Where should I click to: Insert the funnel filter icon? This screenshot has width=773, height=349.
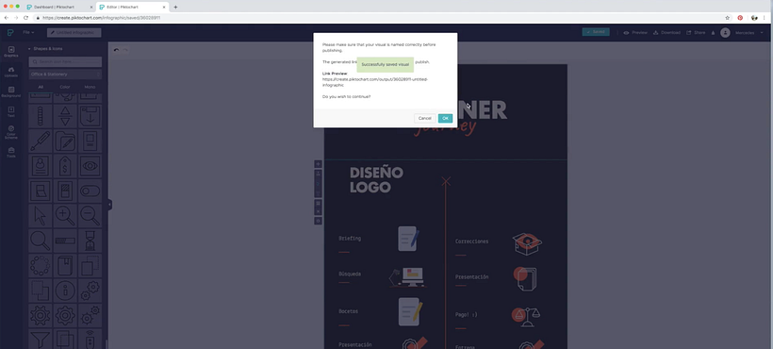point(41,340)
